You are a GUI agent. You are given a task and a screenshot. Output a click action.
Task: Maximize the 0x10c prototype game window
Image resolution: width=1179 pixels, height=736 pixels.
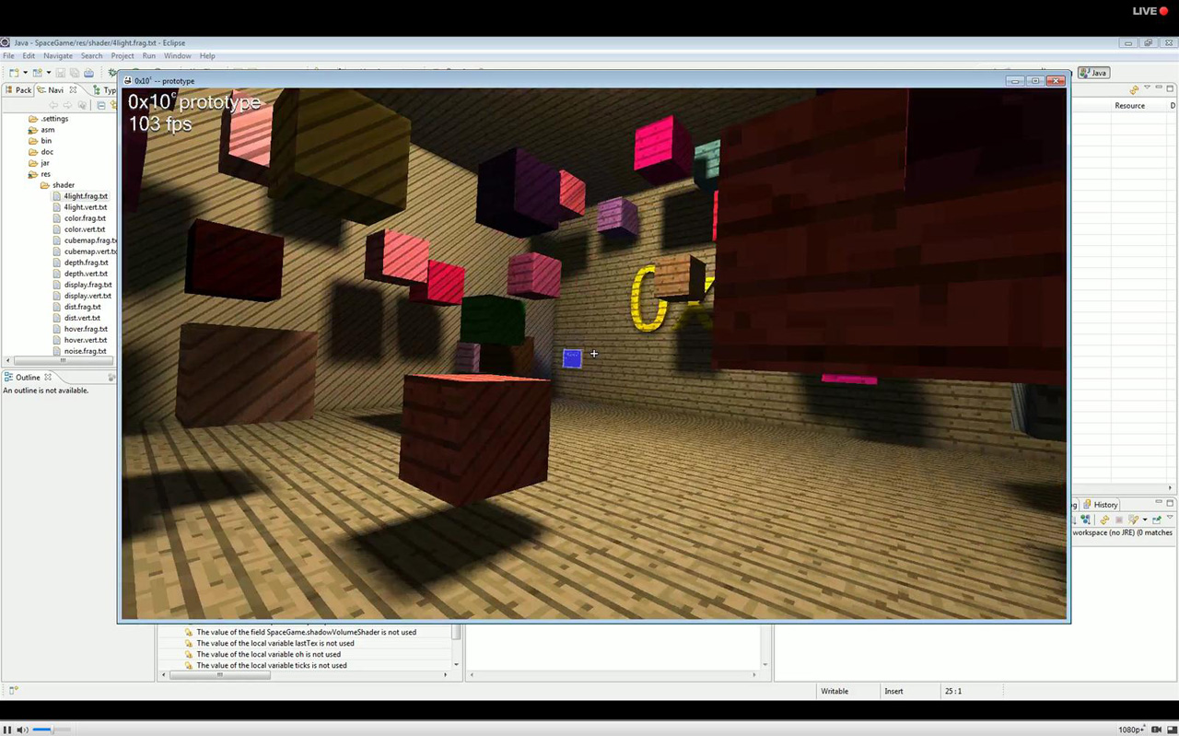pyautogui.click(x=1035, y=81)
